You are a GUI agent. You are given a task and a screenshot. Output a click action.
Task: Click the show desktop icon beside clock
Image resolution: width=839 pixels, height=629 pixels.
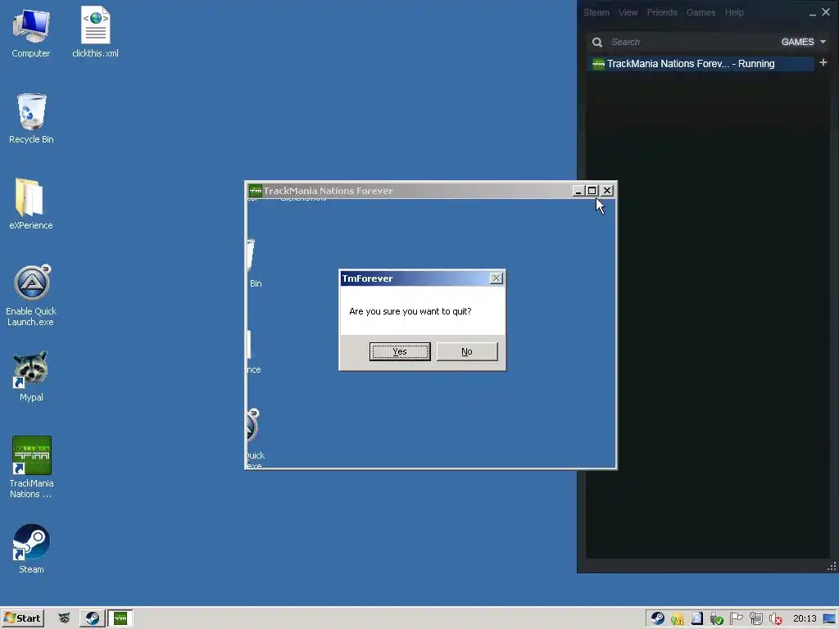829,619
